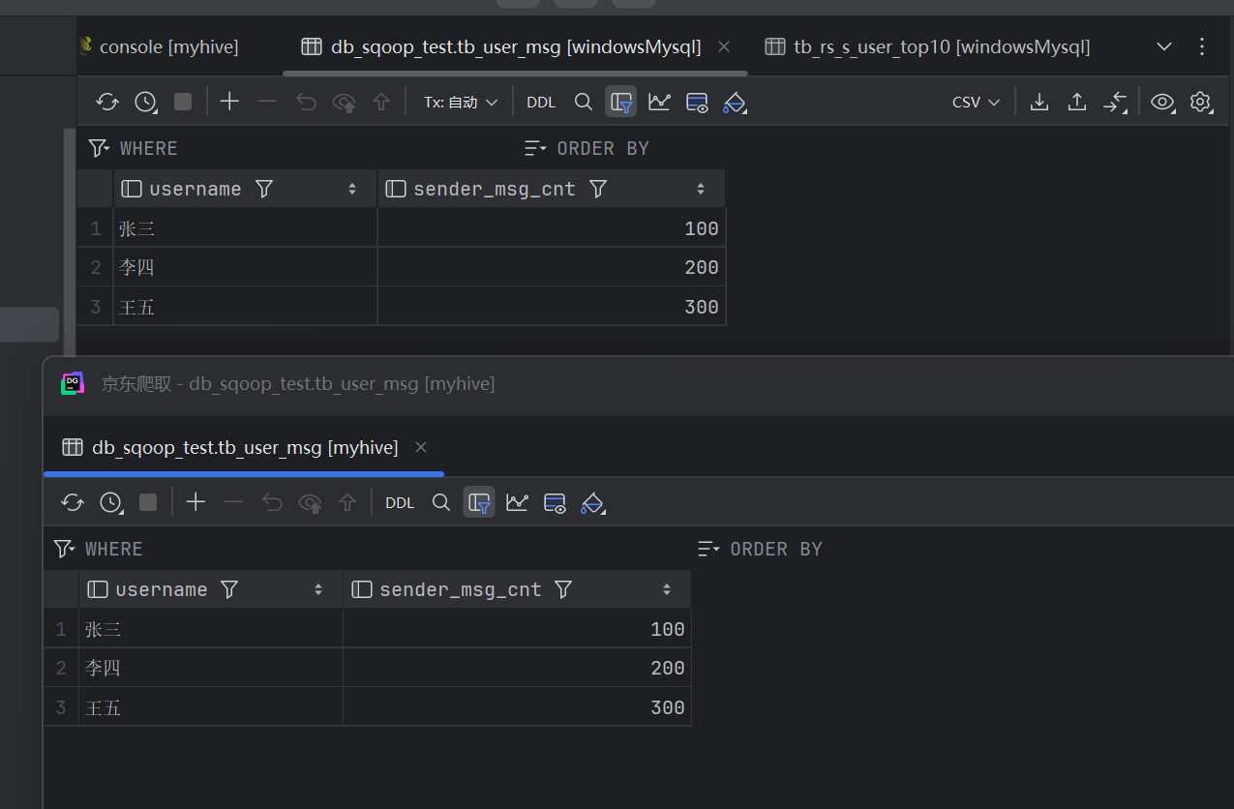The width and height of the screenshot is (1234, 809).
Task: Open query history clock in windowsMysql toolbar
Action: point(145,102)
